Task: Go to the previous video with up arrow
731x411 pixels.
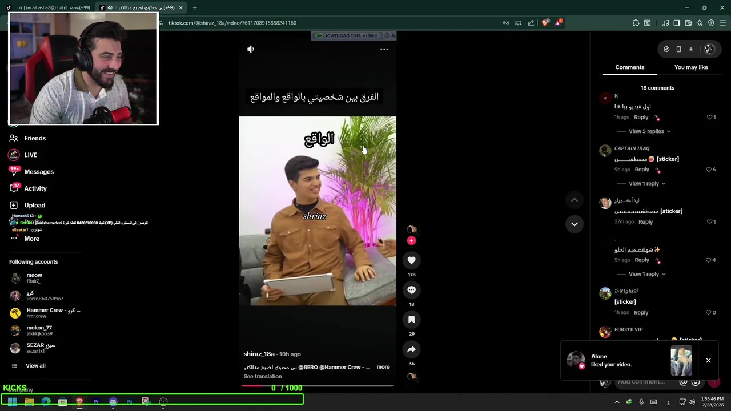Action: 575,200
